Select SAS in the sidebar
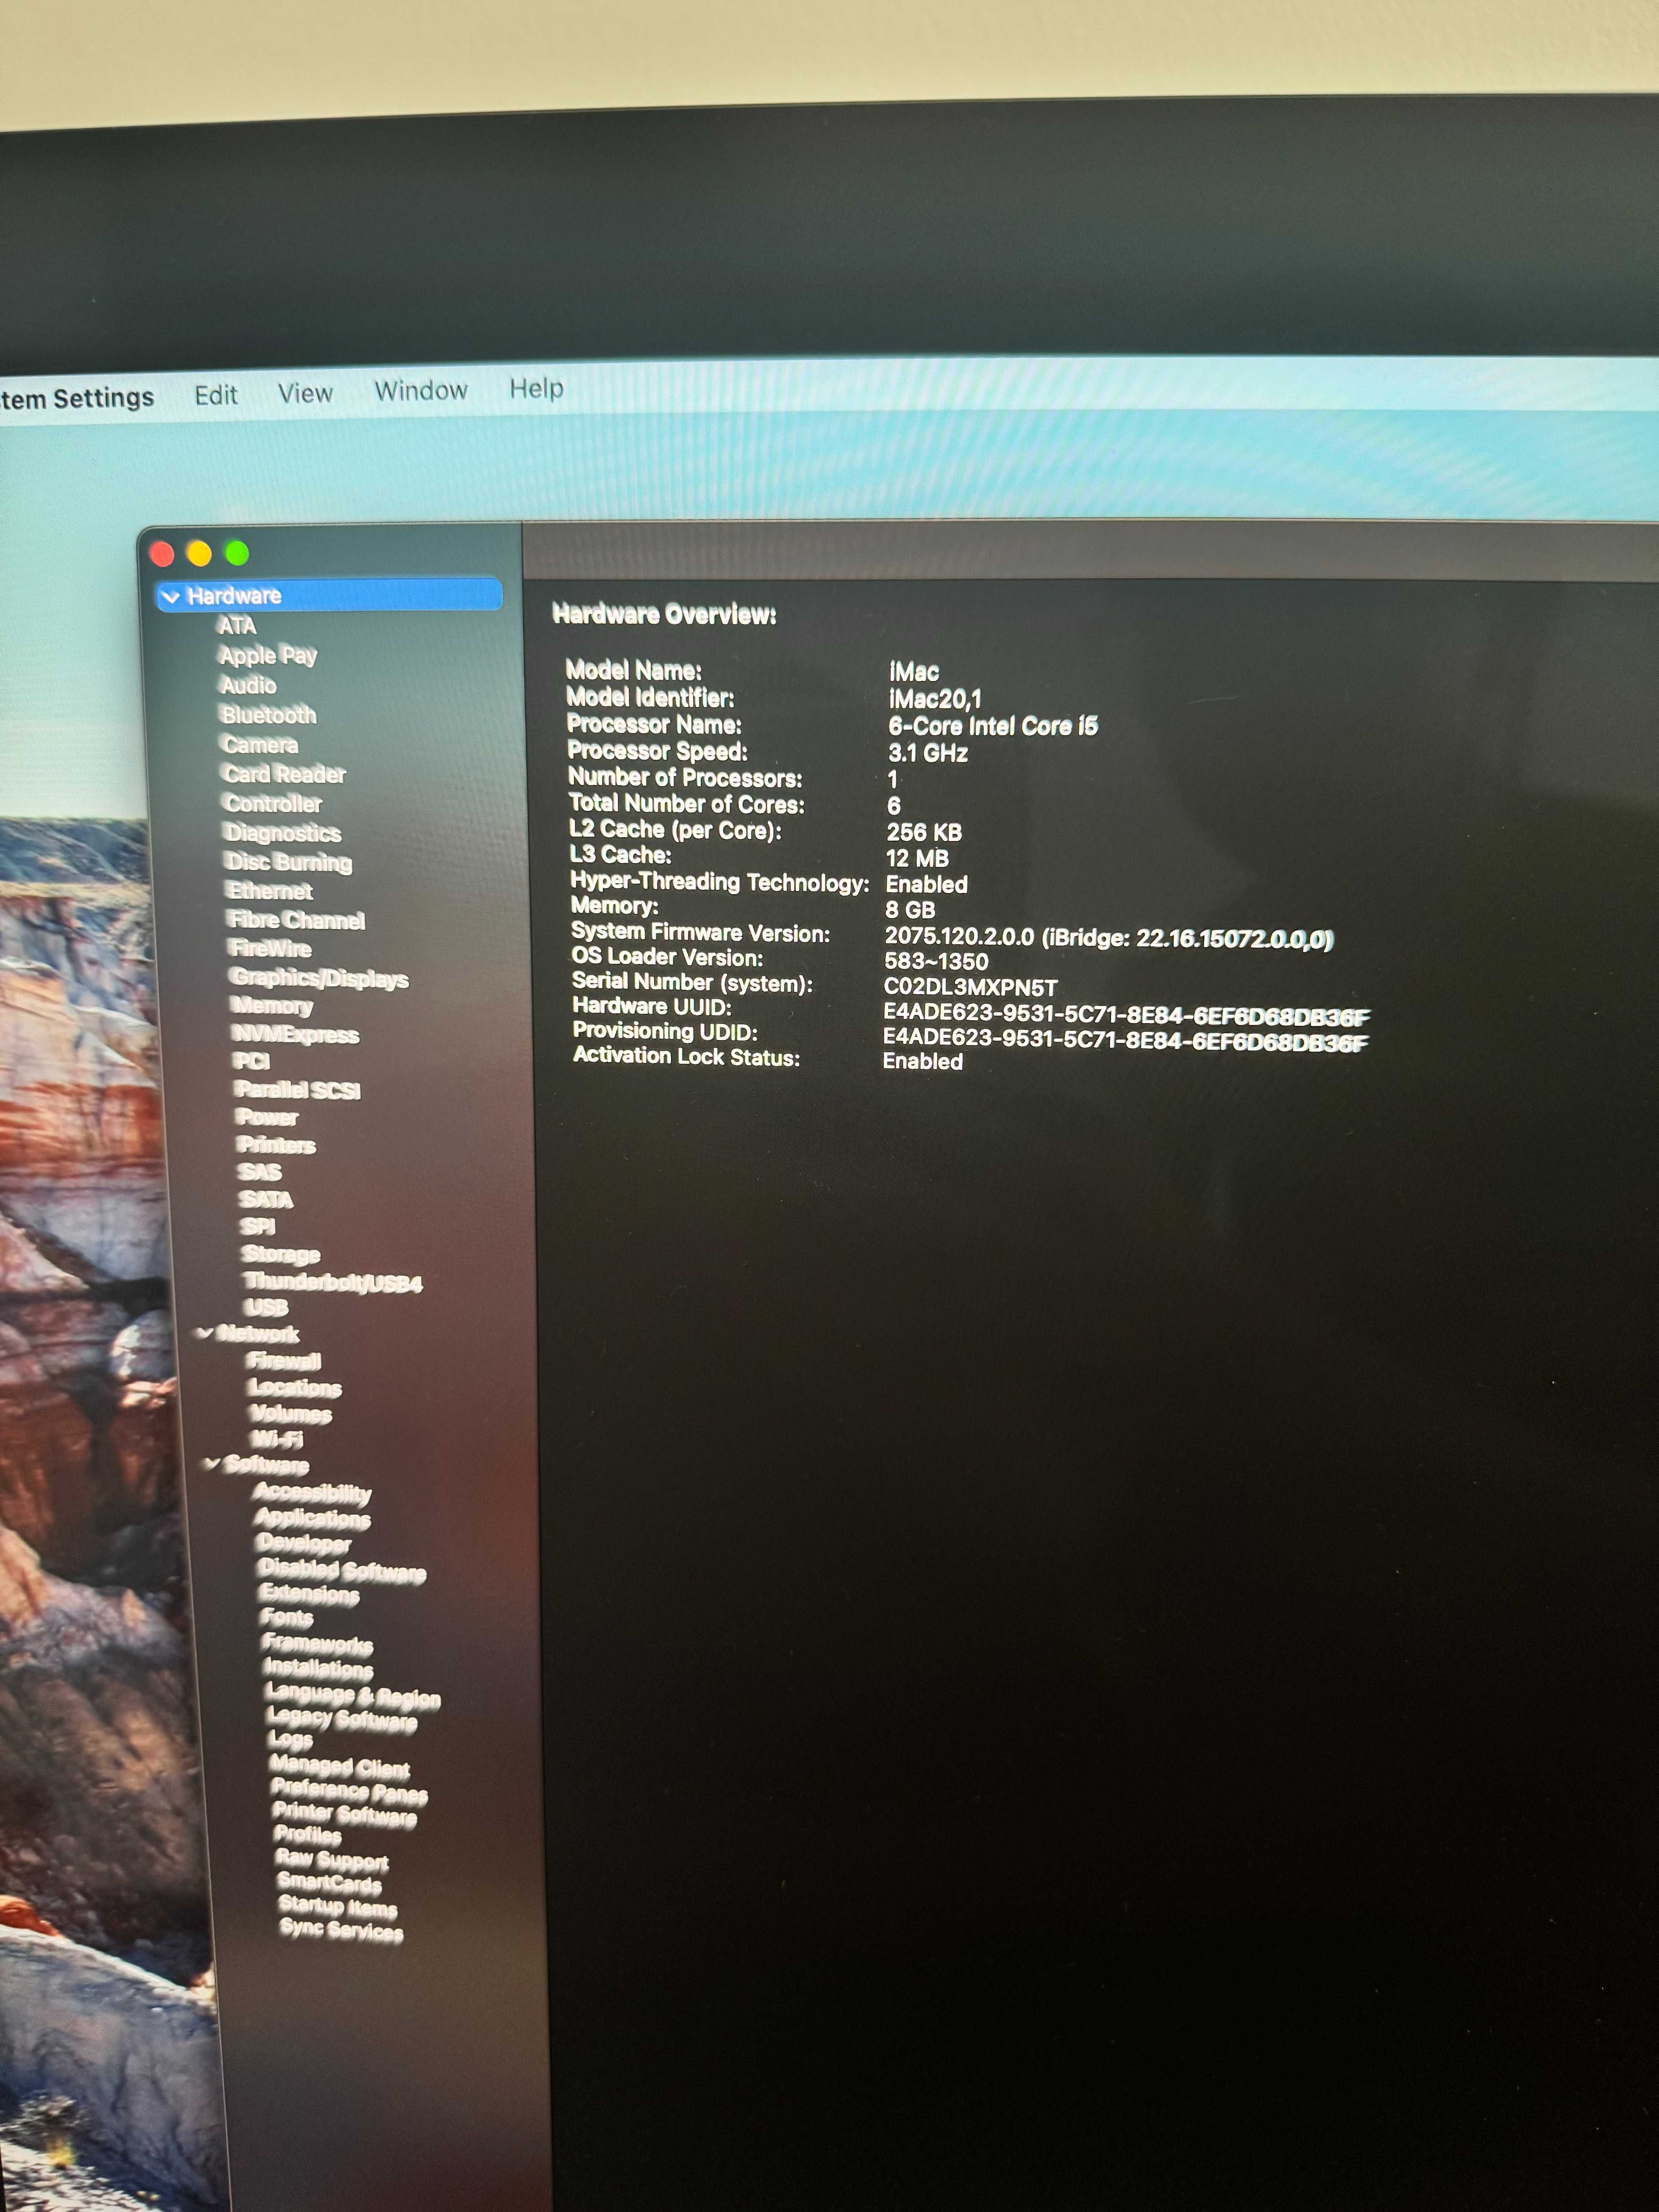 click(260, 1171)
